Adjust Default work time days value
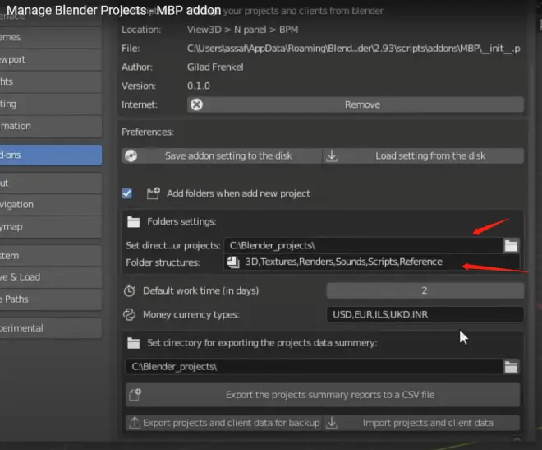 tap(425, 290)
